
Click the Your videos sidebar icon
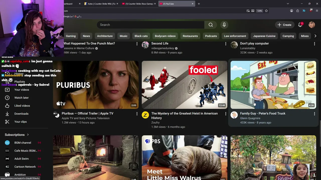[x=7, y=90]
